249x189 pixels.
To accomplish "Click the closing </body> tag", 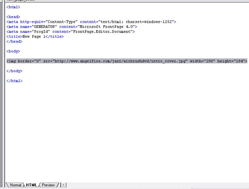I will 14,71.
